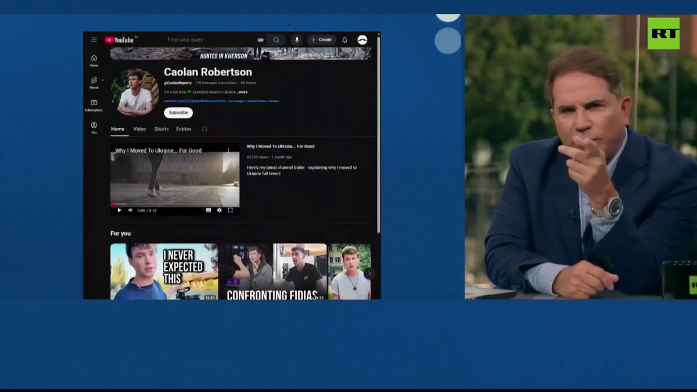Click the trailer's red progress bar

click(175, 204)
